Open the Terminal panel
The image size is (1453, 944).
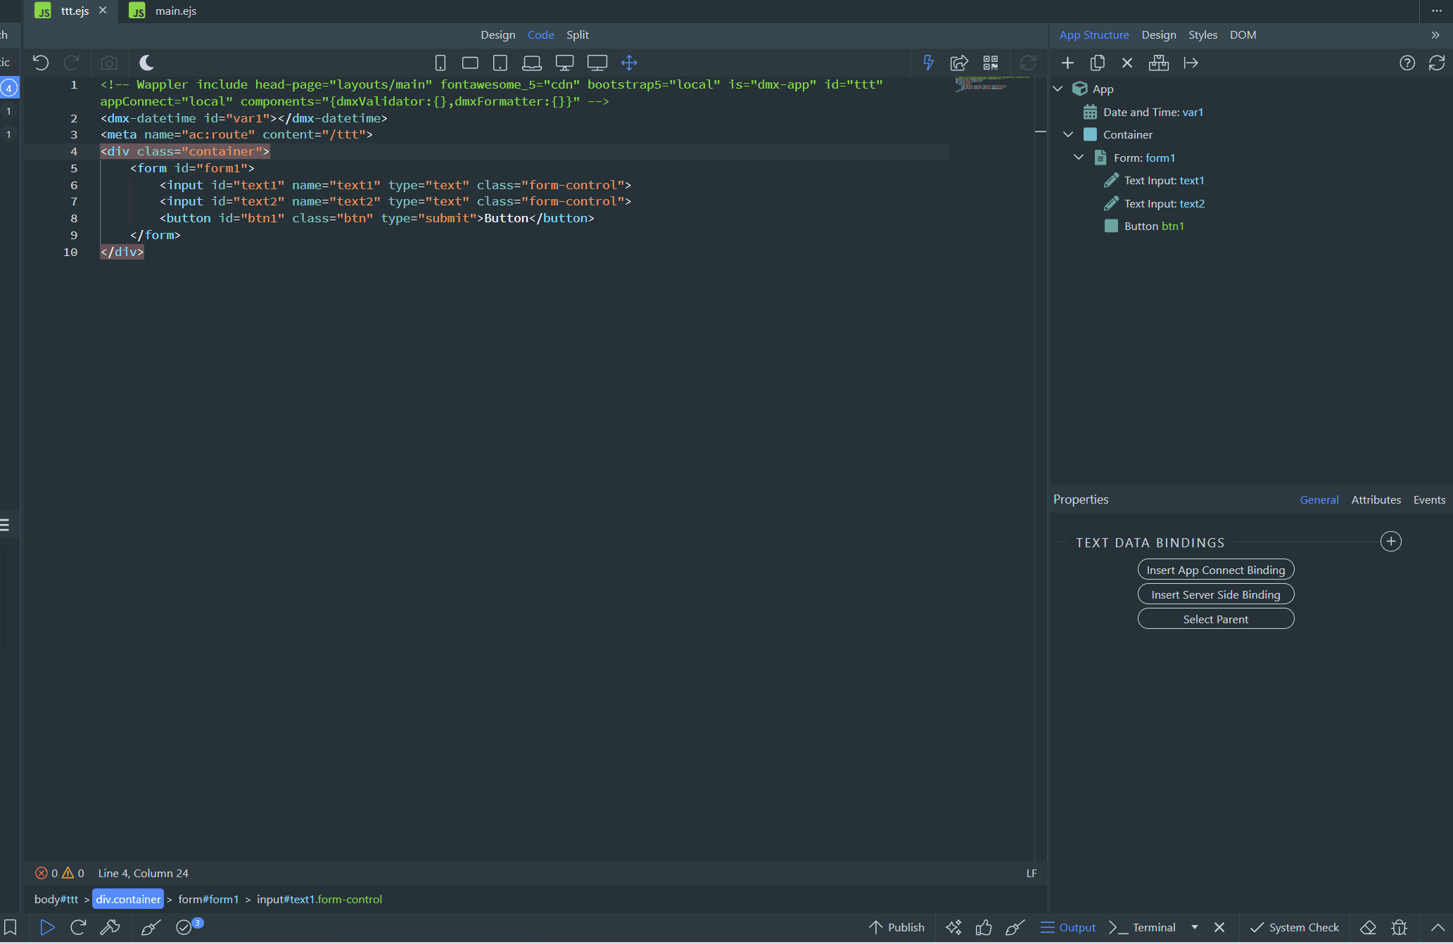pyautogui.click(x=1143, y=927)
